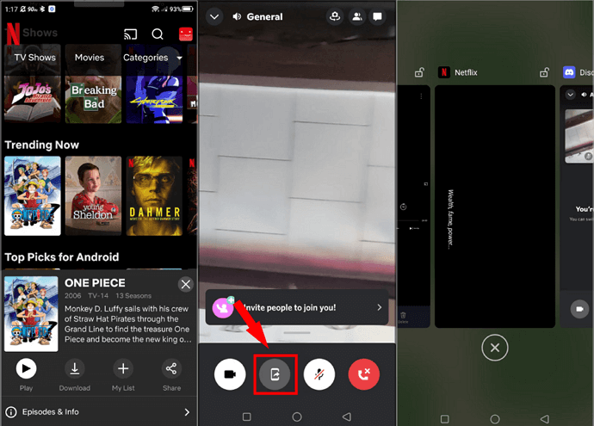The image size is (594, 426).
Task: Tap Android home button in Discord screen
Action: pyautogui.click(x=297, y=417)
